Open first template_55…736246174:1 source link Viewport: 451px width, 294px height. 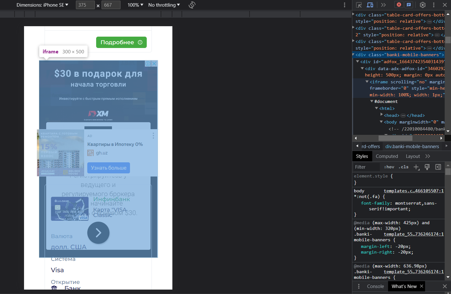tap(414, 234)
